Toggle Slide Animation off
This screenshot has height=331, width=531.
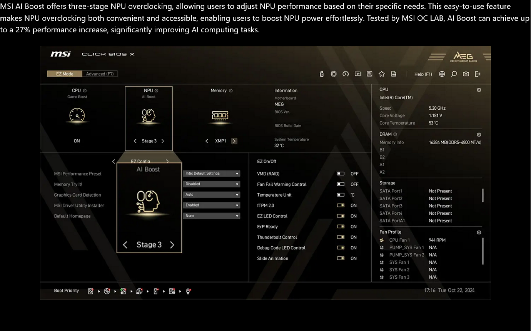tap(341, 258)
